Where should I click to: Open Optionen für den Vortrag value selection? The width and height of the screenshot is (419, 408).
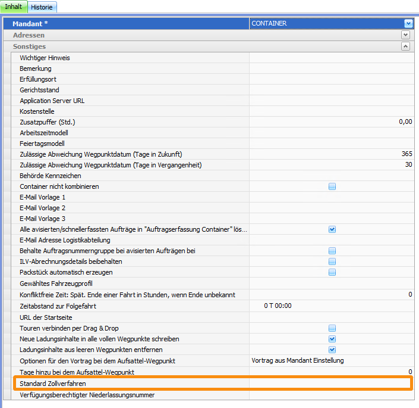click(330, 360)
